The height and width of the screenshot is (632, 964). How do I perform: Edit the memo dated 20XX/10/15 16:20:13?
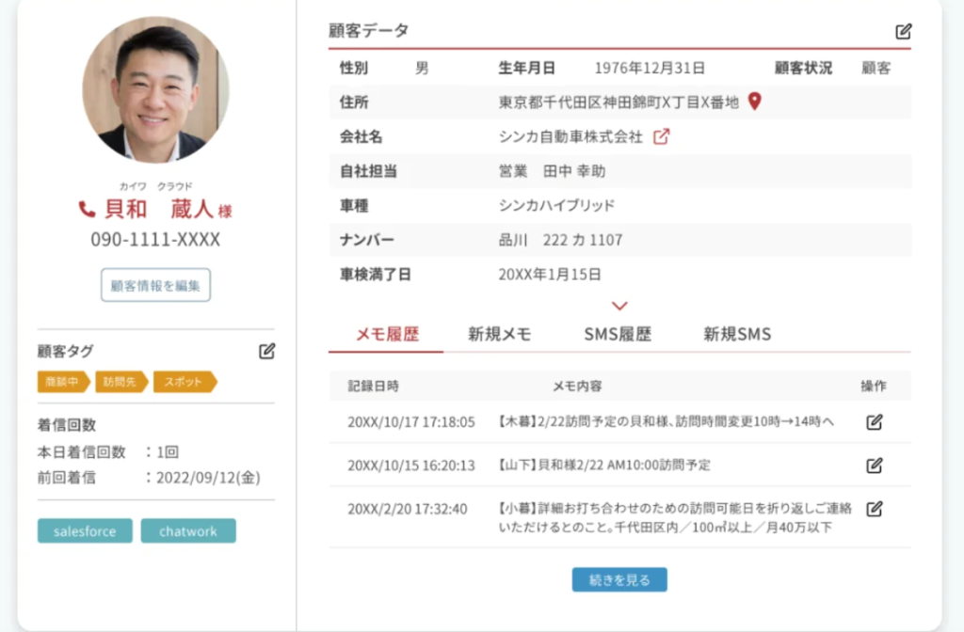pos(874,465)
